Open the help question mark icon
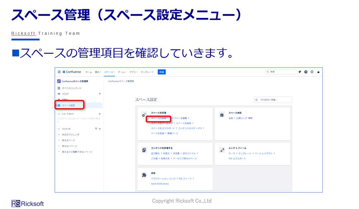The image size is (359, 209). point(306,72)
